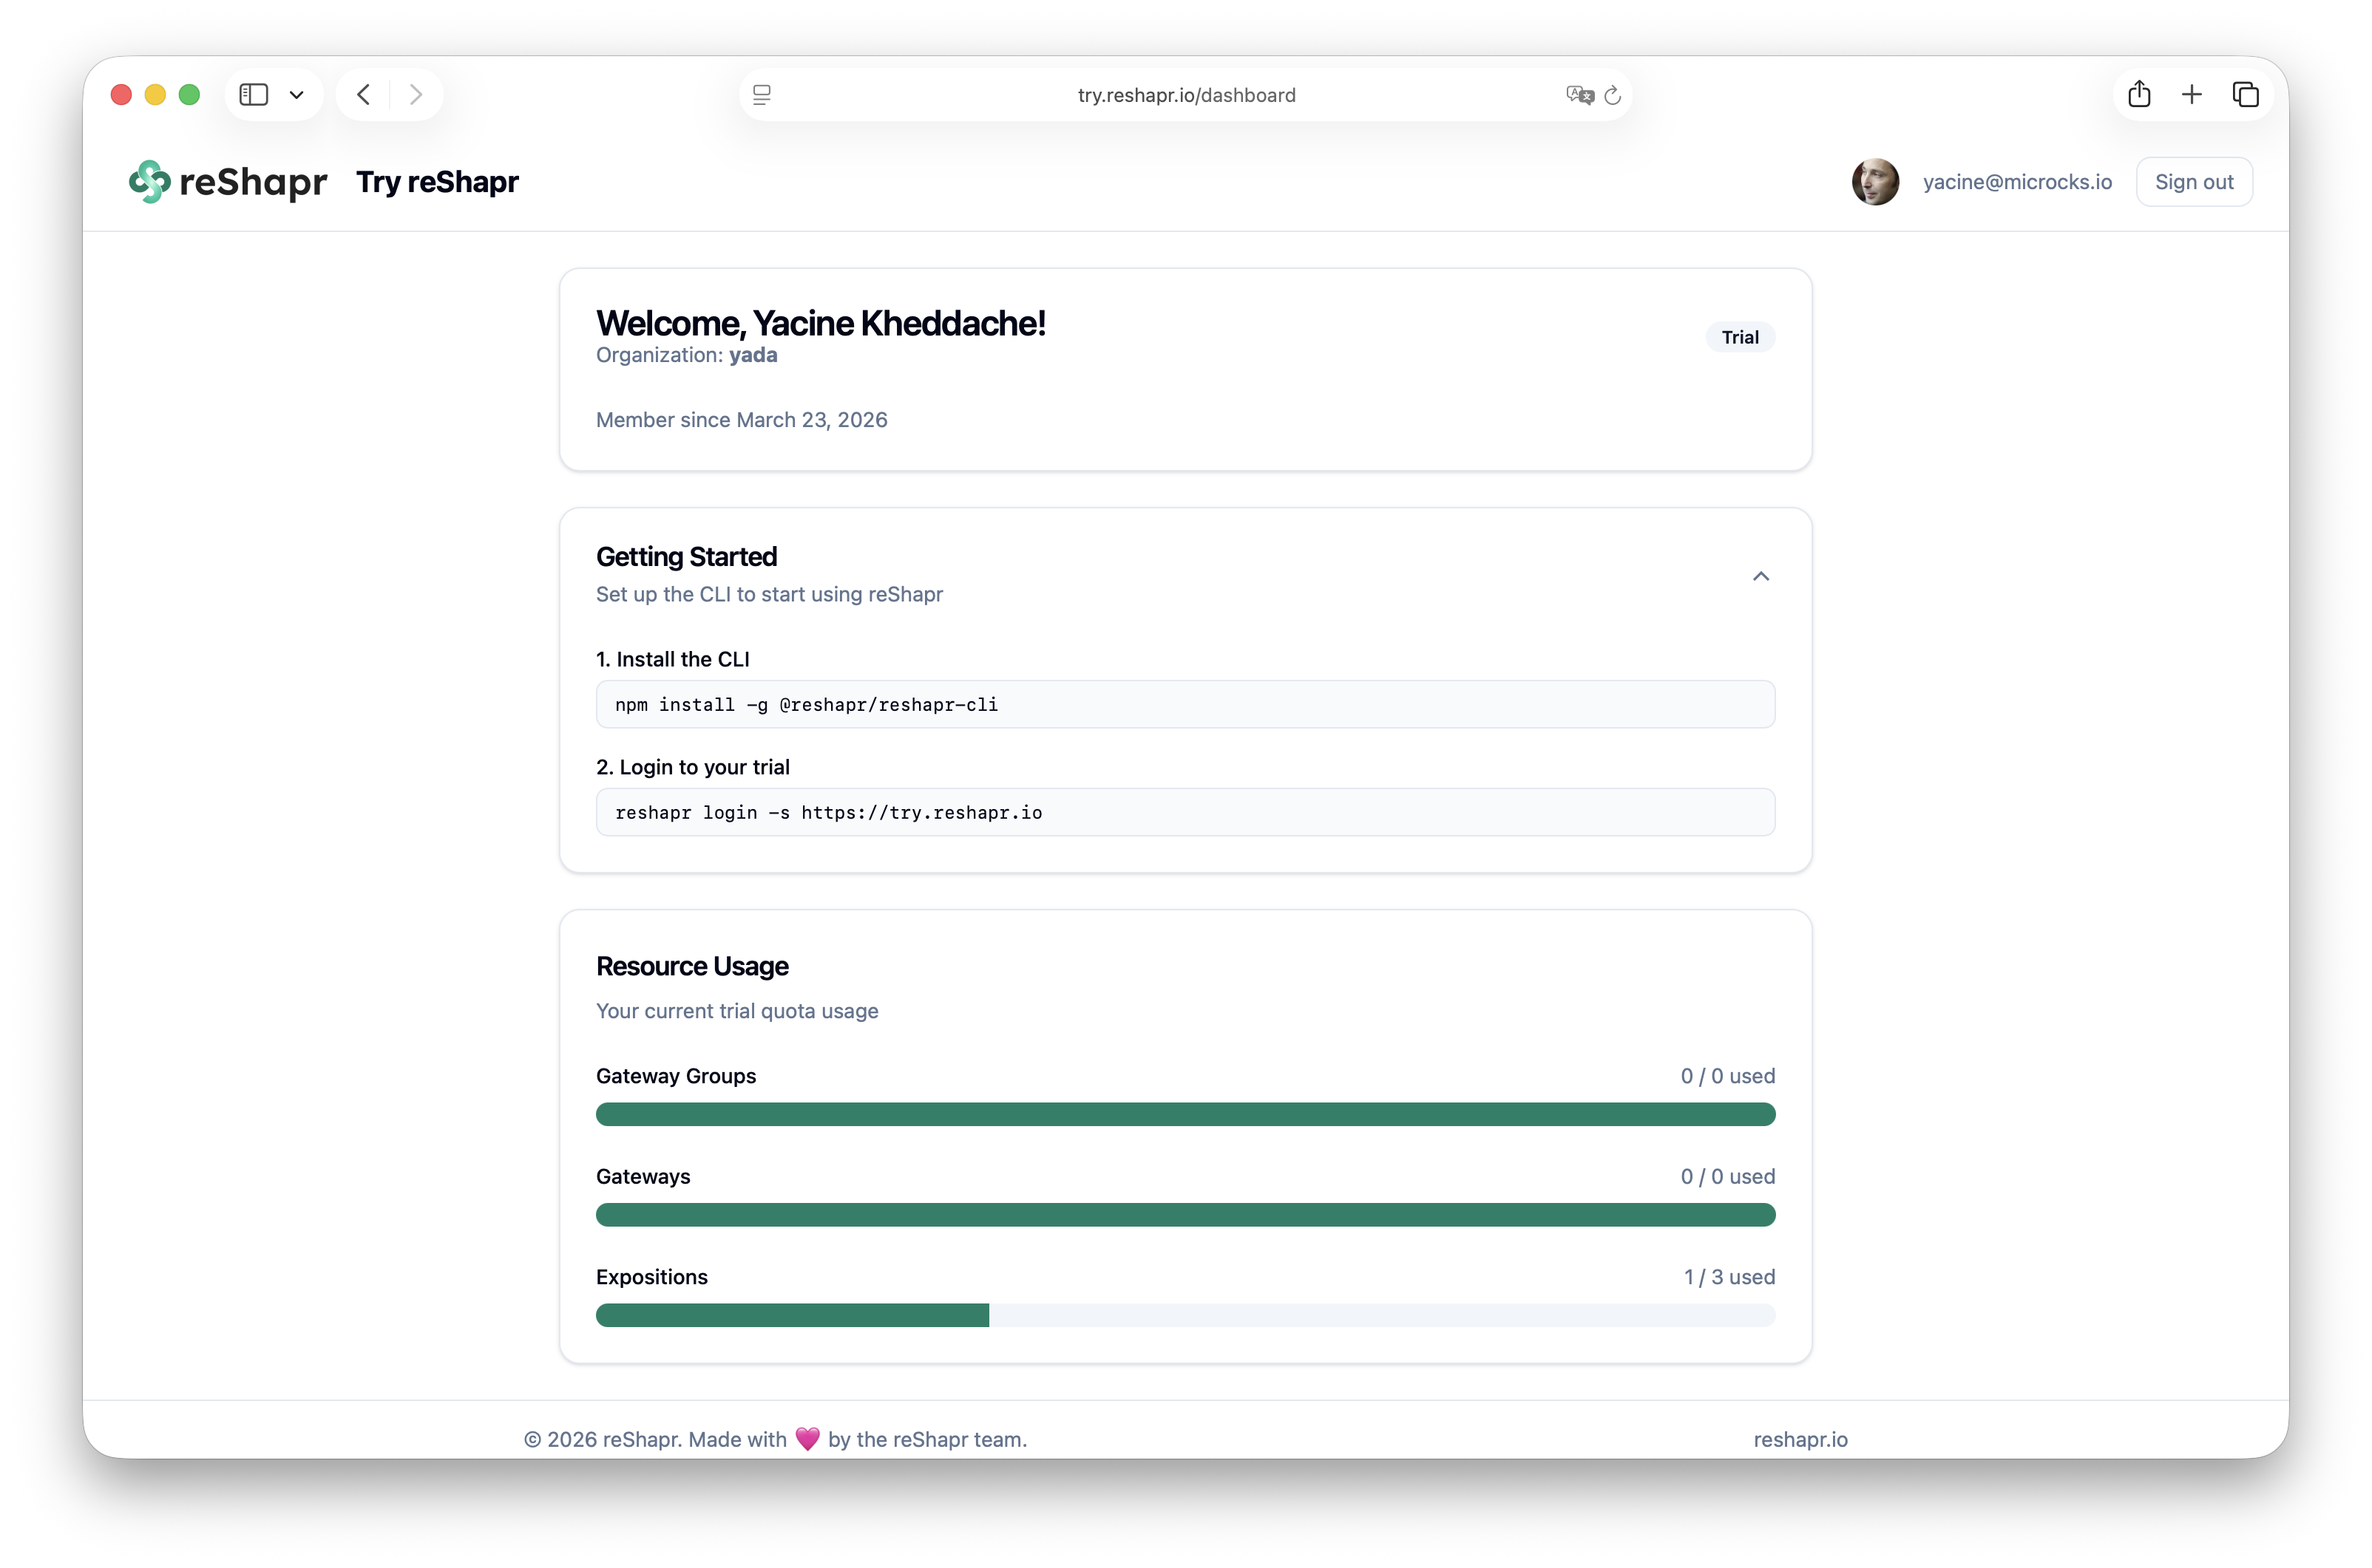Toggle the browser sidebar
2372x1568 pixels.
(x=253, y=94)
